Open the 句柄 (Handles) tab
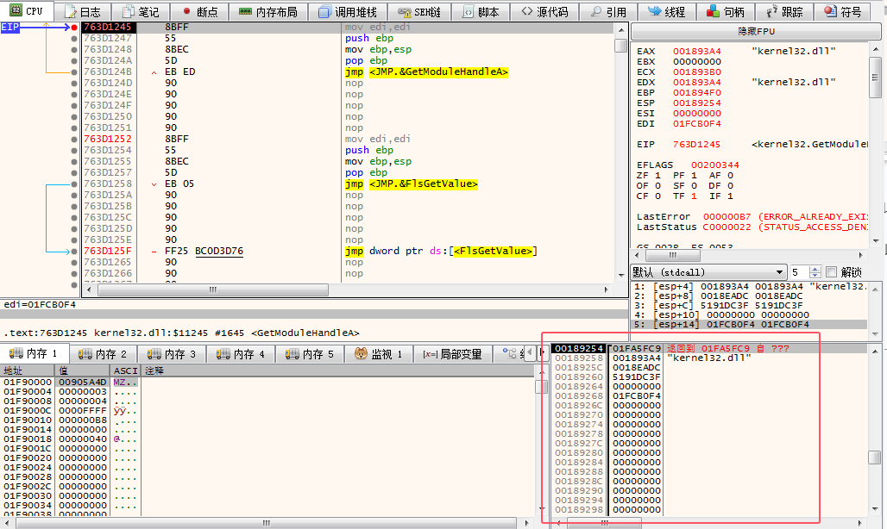The width and height of the screenshot is (887, 529). [726, 12]
